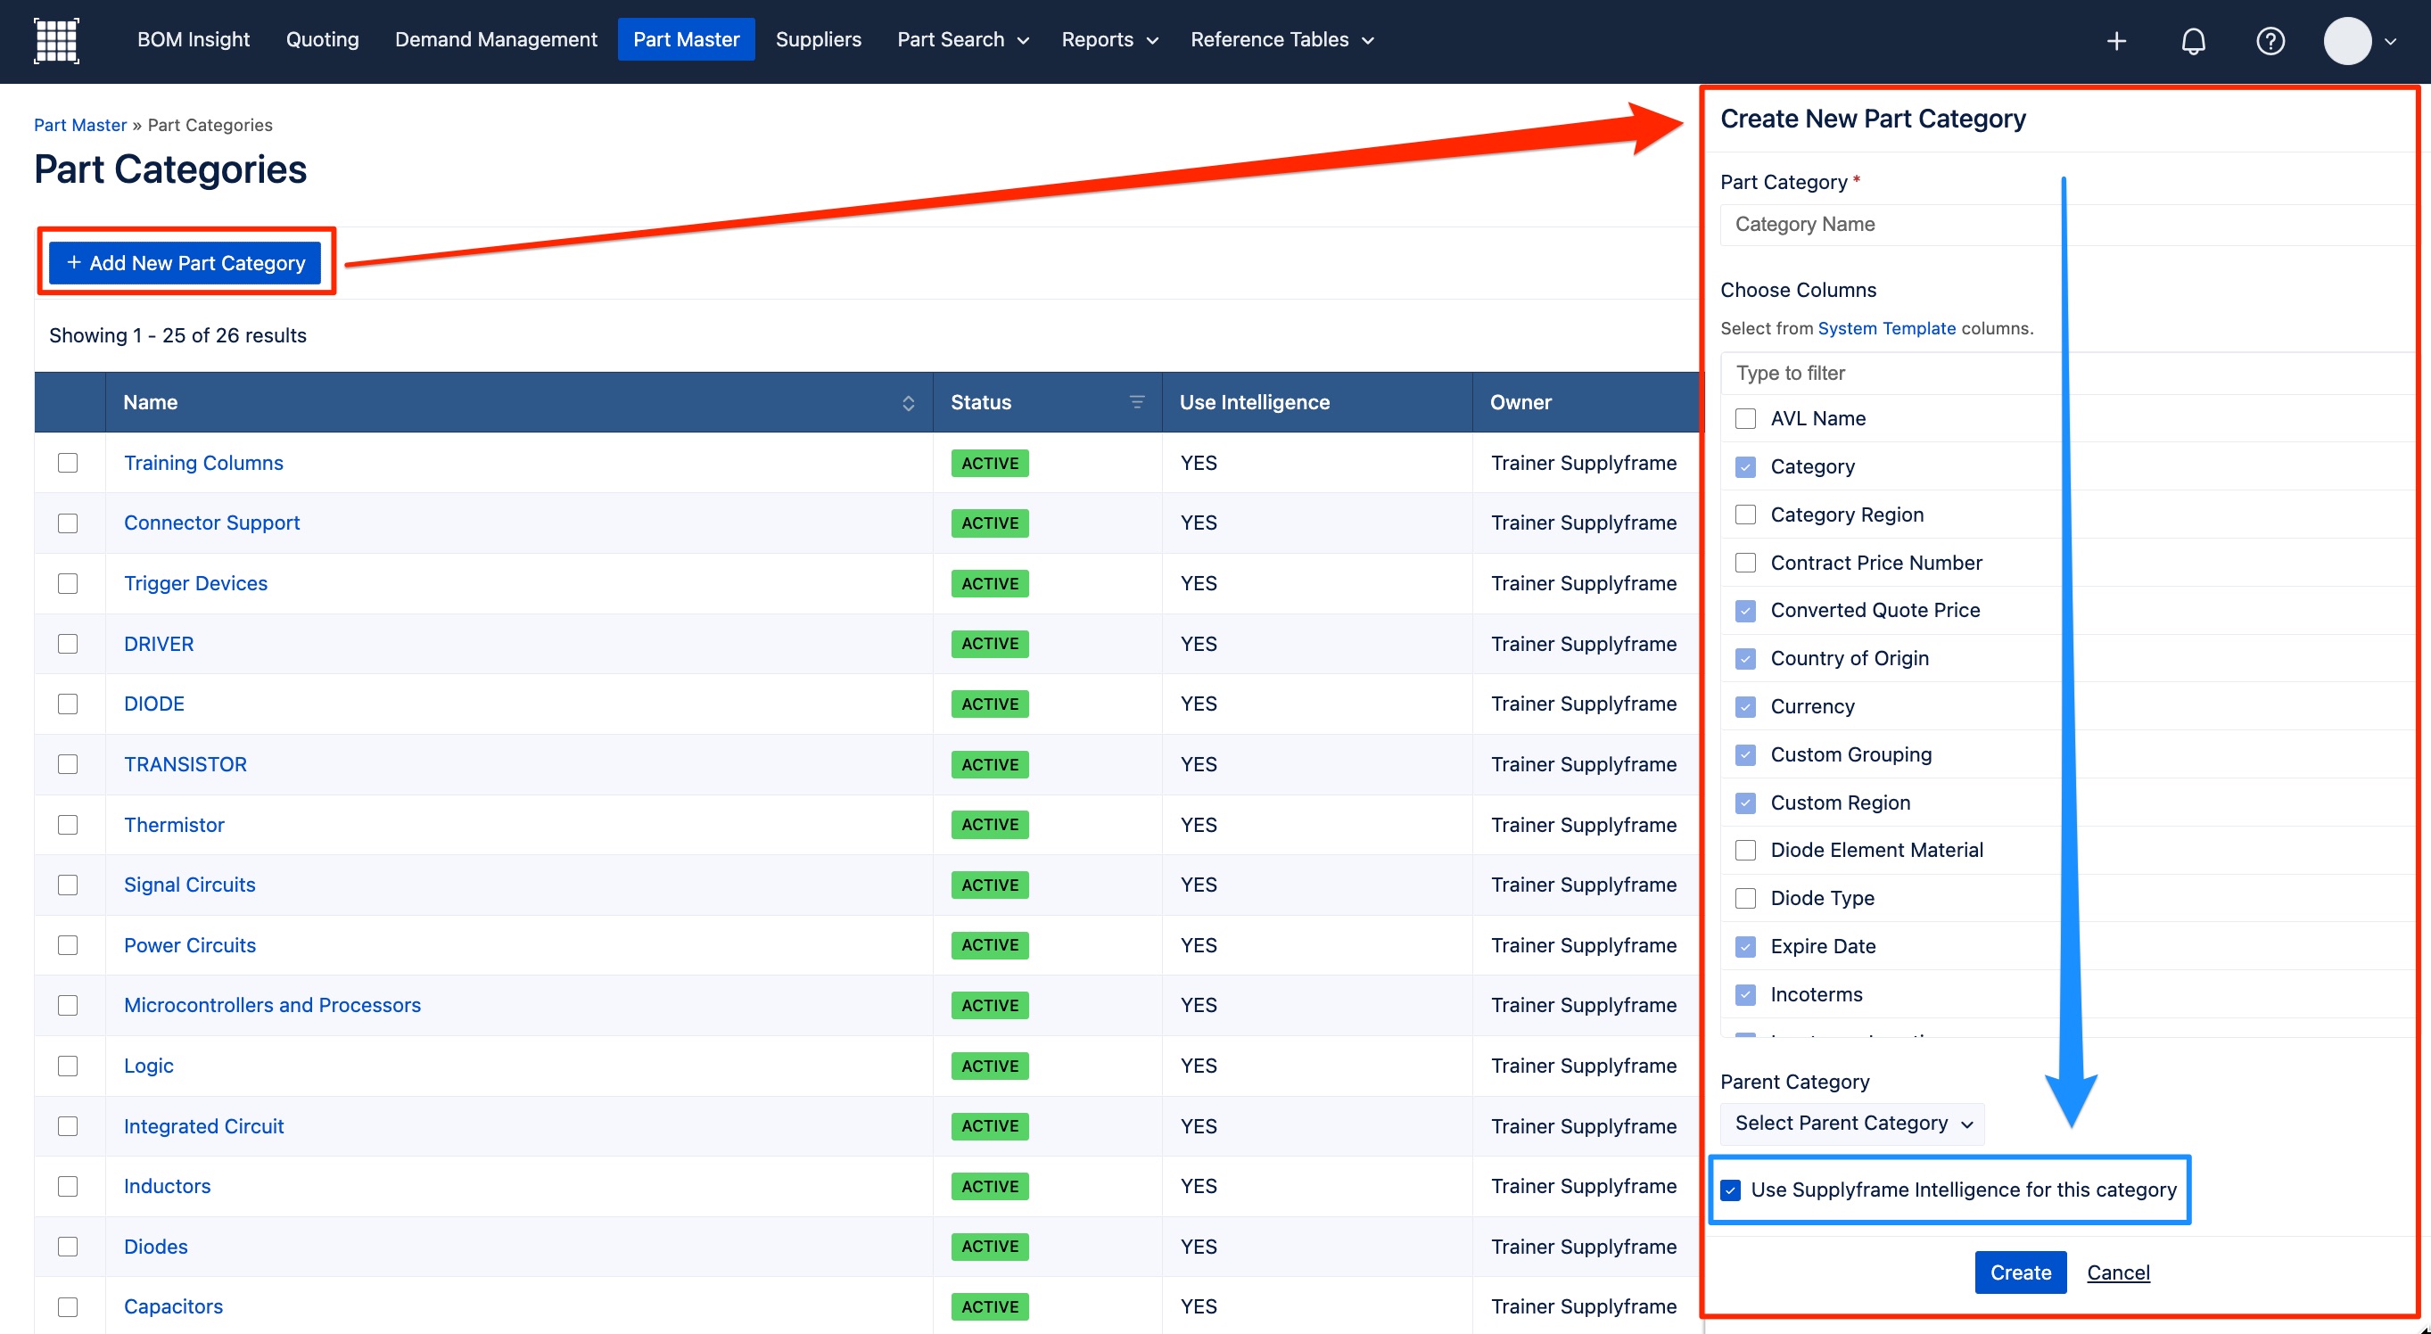Uncheck Country of Origin checkbox
The width and height of the screenshot is (2431, 1334).
[1745, 658]
